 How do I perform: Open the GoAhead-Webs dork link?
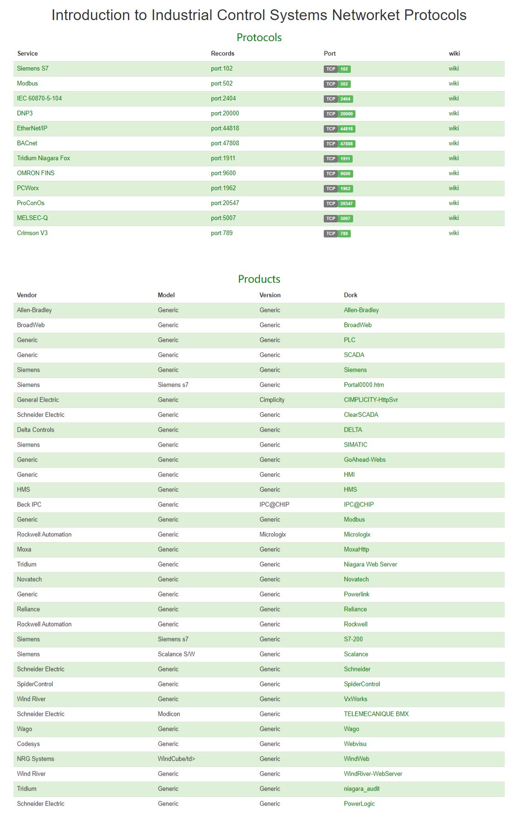[365, 460]
